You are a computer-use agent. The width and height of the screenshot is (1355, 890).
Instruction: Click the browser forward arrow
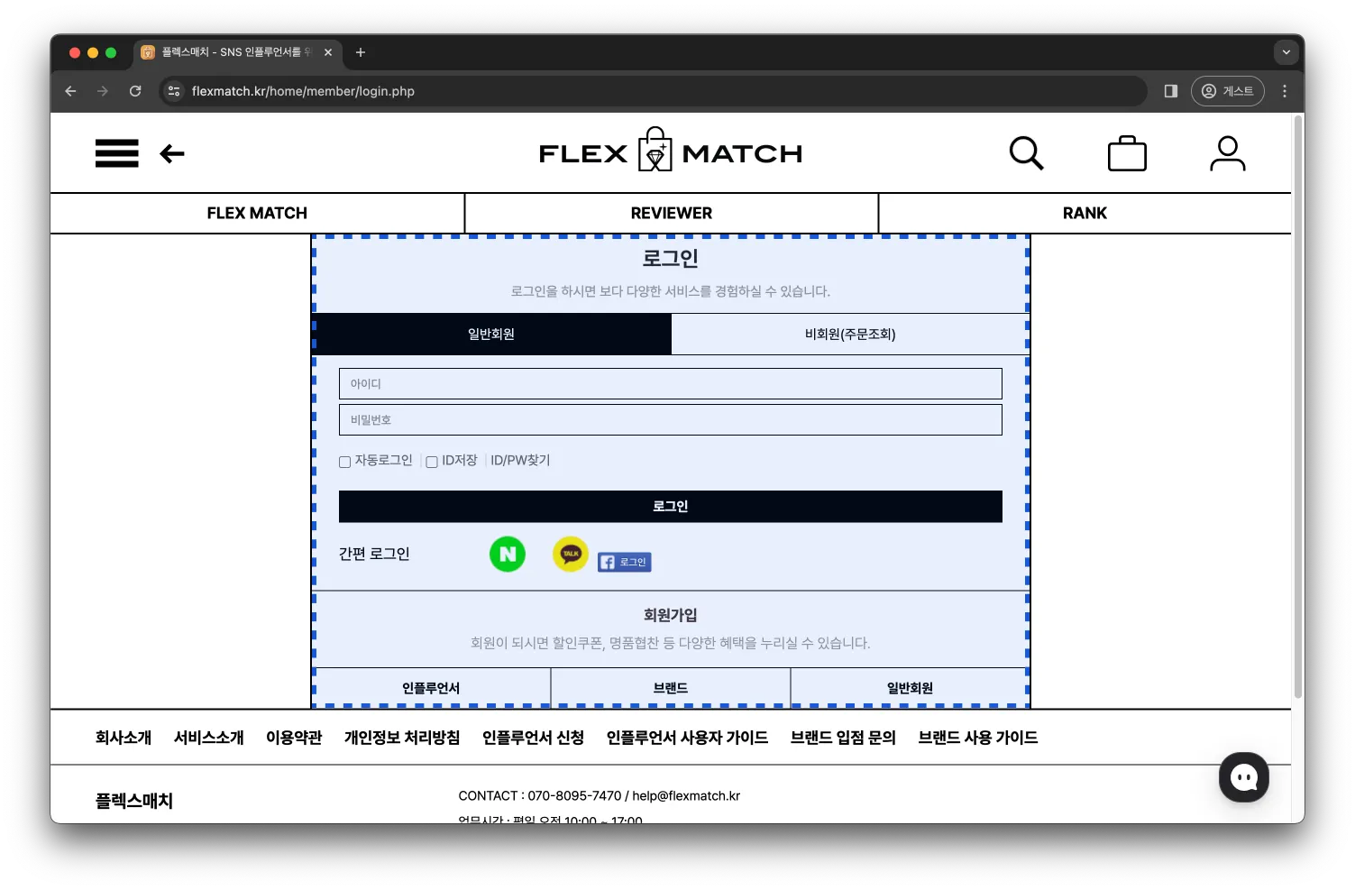coord(103,91)
